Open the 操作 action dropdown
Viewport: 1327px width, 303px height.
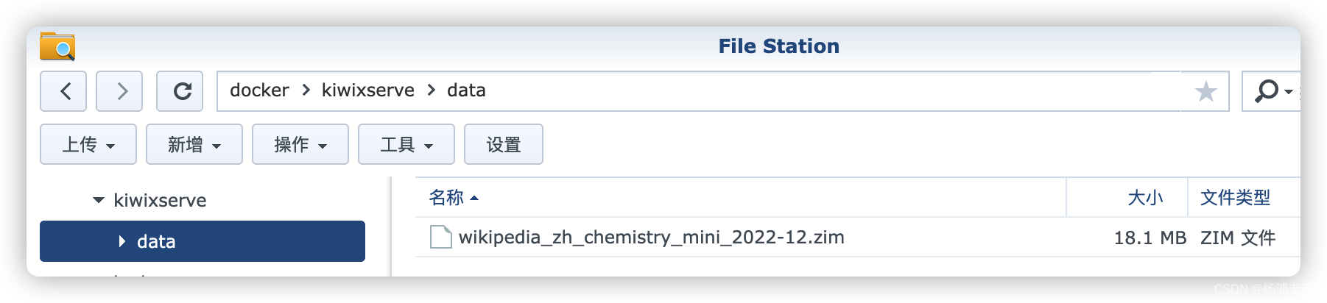pyautogui.click(x=300, y=144)
